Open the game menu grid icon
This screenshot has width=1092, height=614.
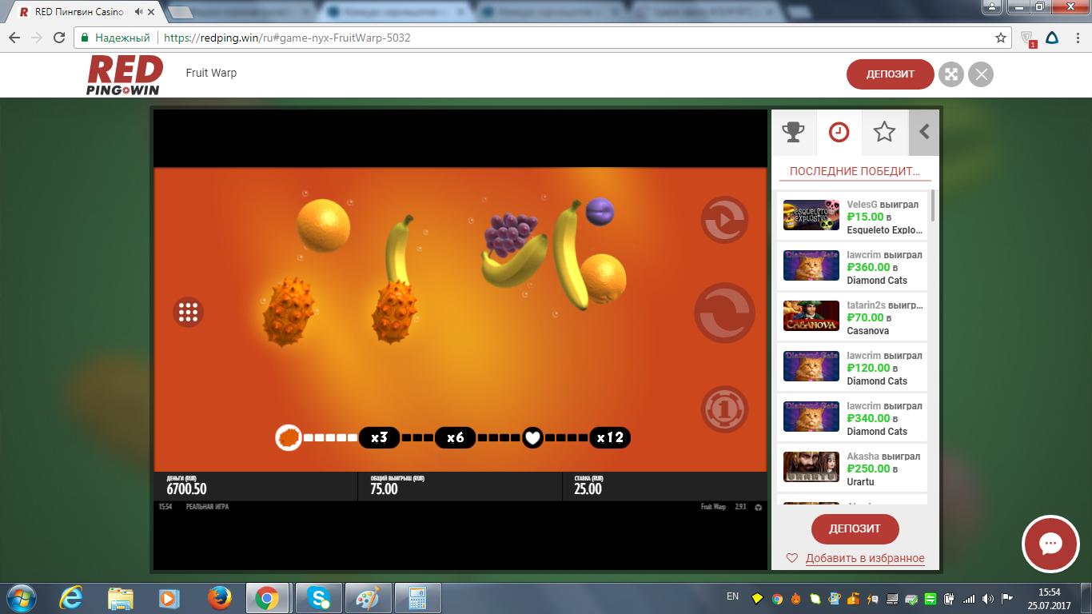189,312
